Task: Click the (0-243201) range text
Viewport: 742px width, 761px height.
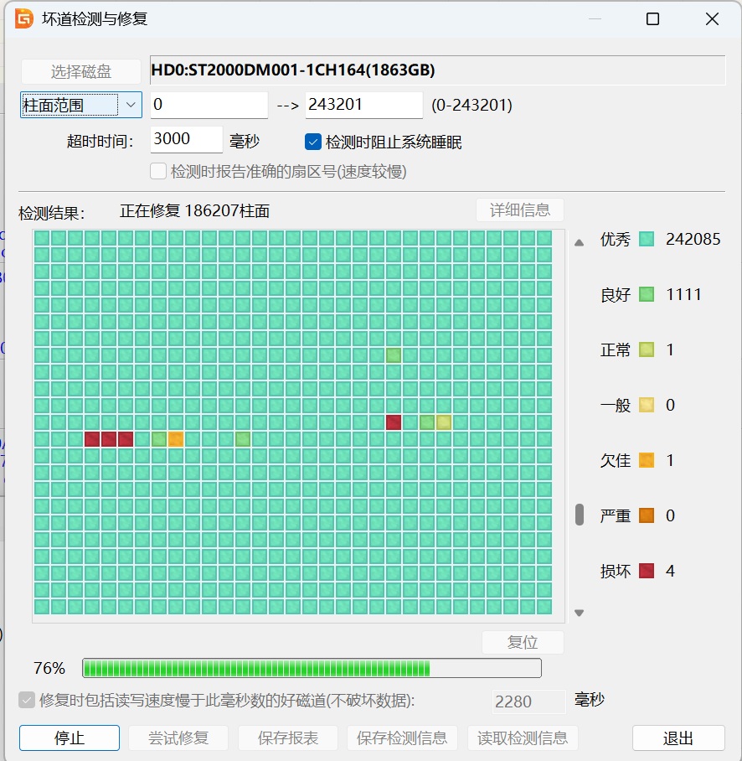Action: coord(471,106)
